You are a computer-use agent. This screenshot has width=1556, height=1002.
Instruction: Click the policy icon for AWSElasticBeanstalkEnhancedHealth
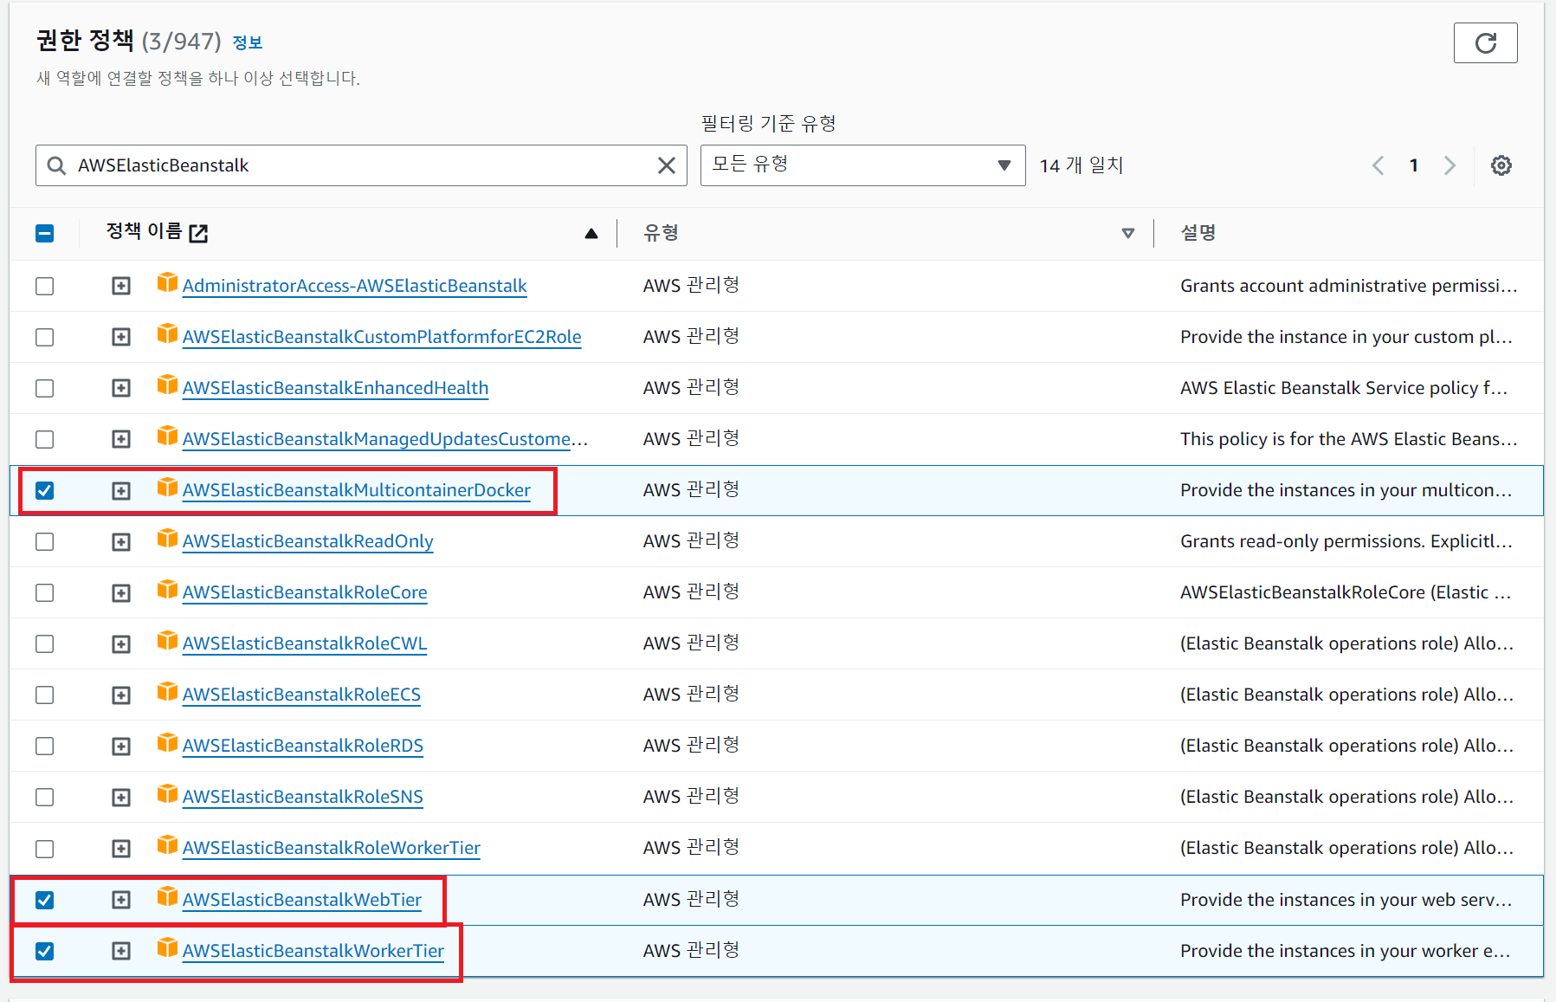coord(167,386)
